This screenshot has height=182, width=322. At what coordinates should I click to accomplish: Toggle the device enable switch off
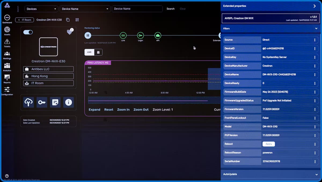[x=28, y=32]
